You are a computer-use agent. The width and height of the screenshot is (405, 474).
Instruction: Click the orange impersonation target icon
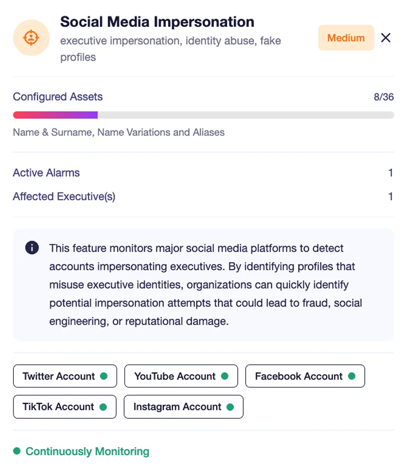[x=31, y=38]
